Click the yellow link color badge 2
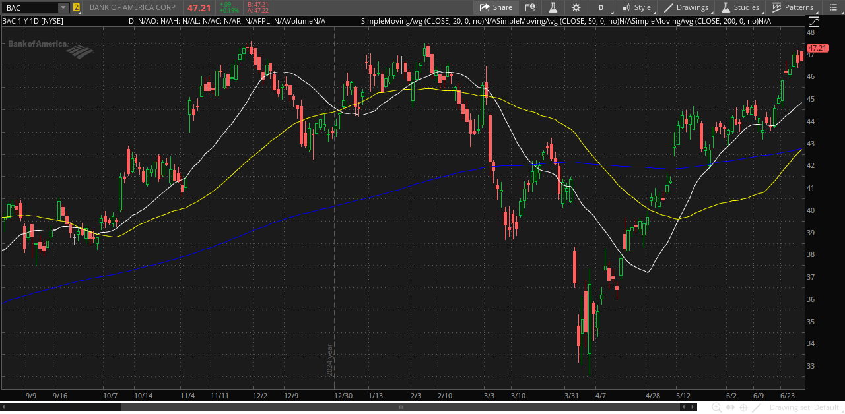Screen dimensions: 845x414 tap(77, 7)
